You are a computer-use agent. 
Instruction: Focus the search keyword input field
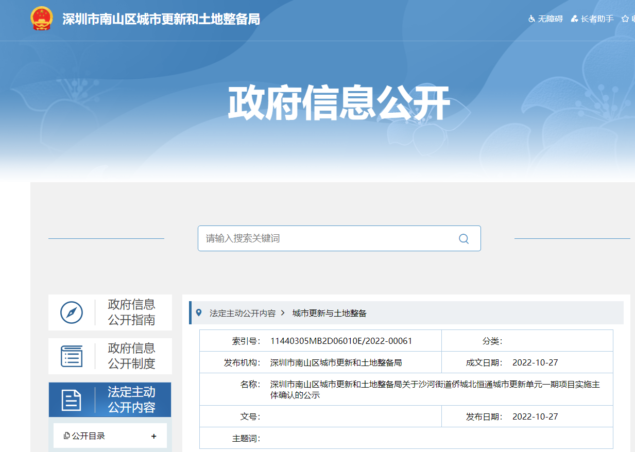324,238
